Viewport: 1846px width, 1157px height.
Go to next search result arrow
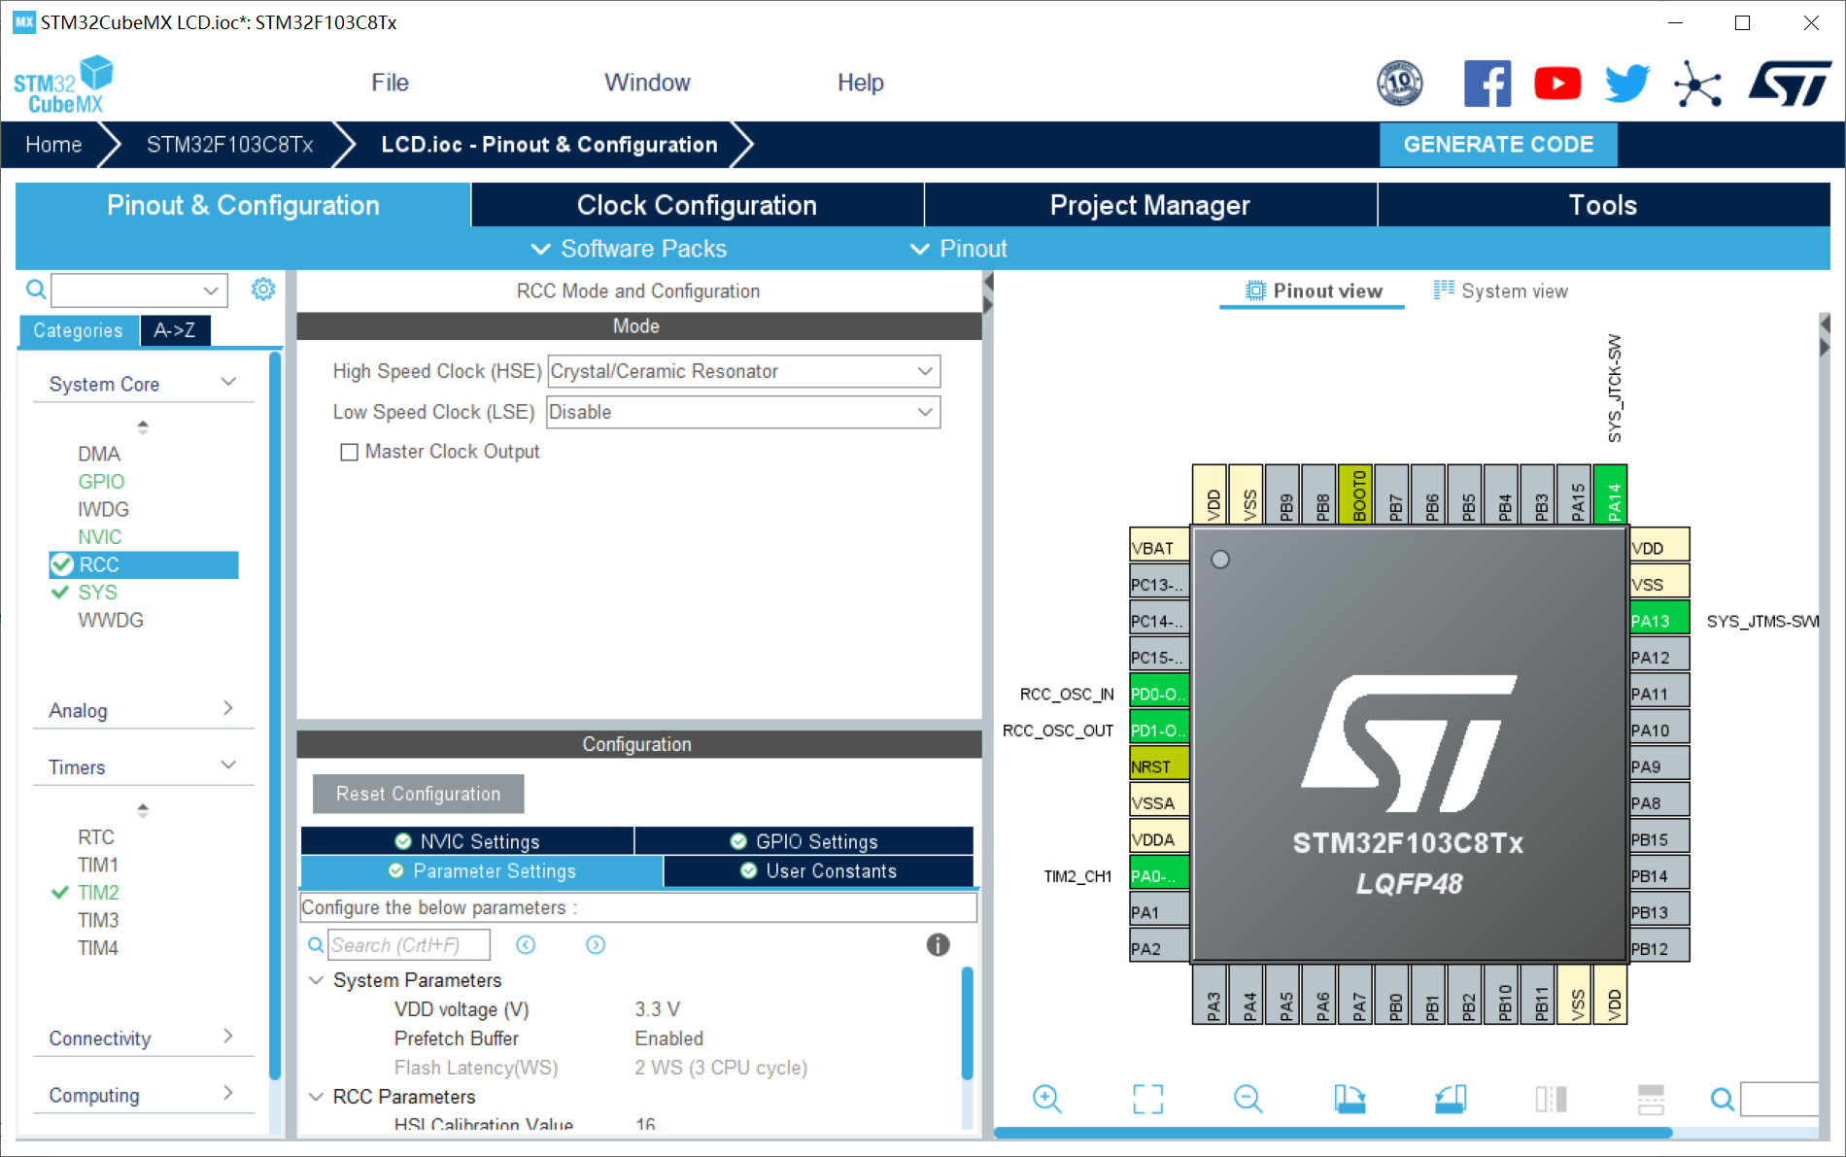pos(596,944)
